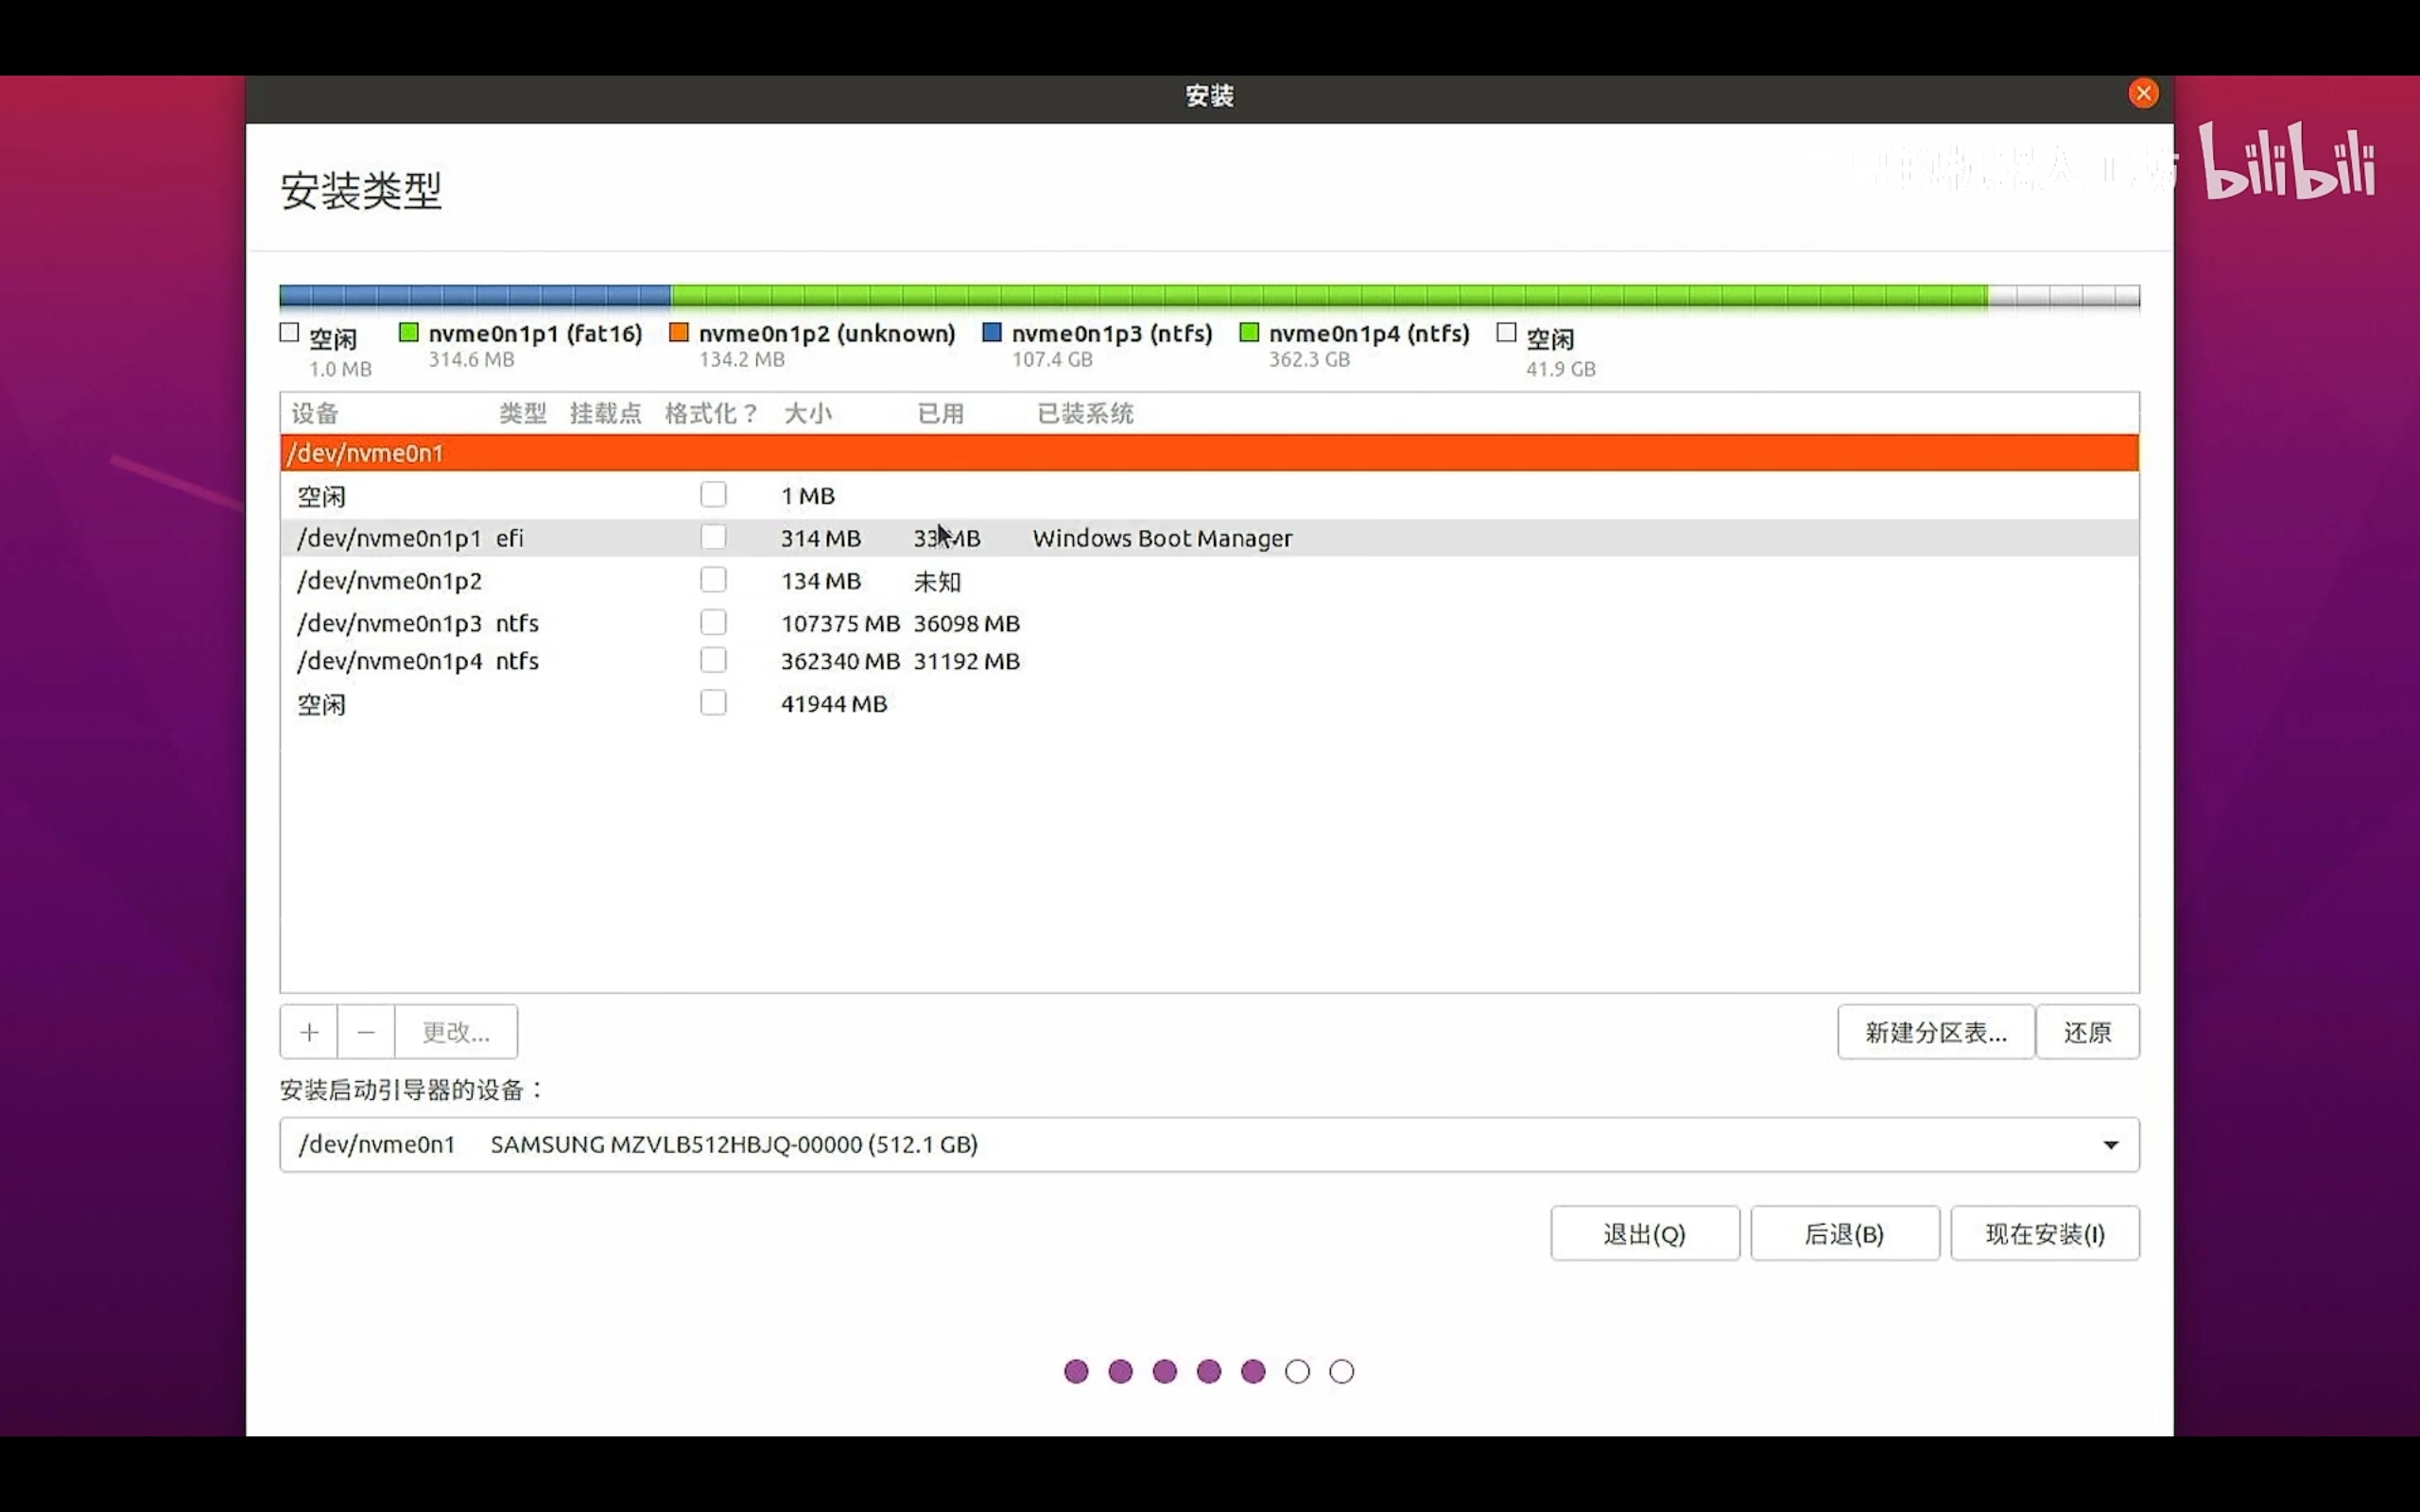Click Windows Boot Manager text
The height and width of the screenshot is (1512, 2420).
point(1162,538)
